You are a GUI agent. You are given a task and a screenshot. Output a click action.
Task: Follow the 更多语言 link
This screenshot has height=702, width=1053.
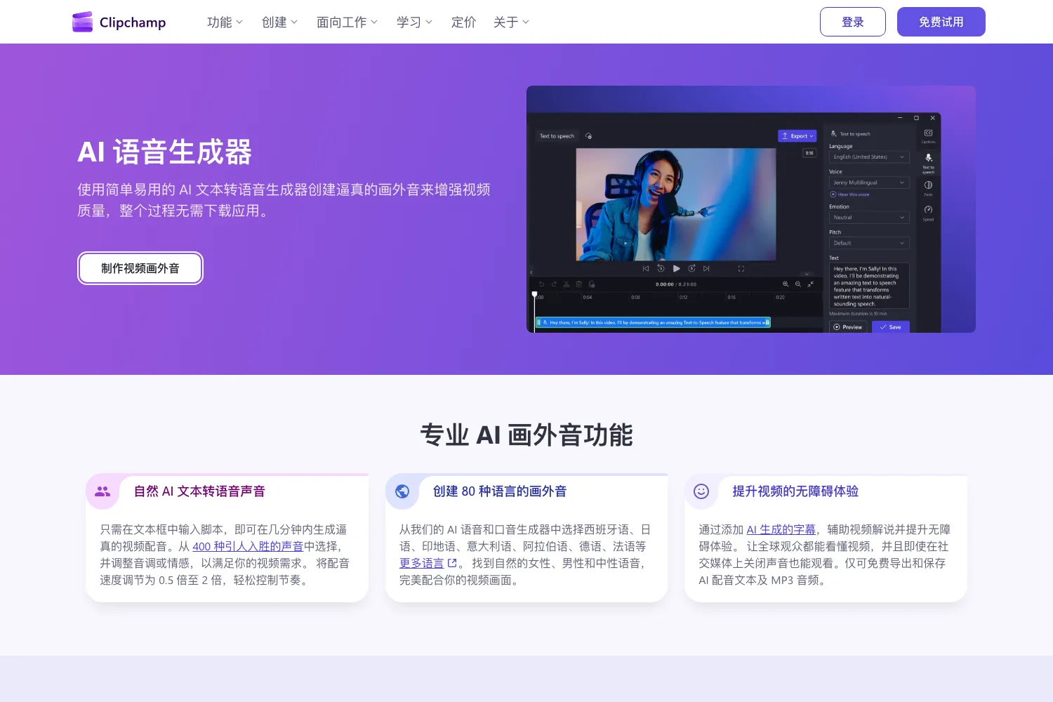pos(421,563)
